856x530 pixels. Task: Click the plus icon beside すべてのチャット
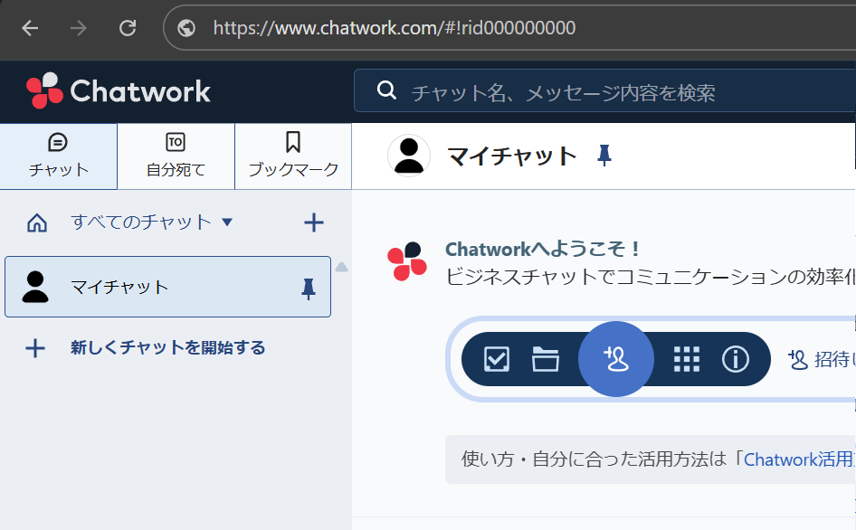click(313, 222)
